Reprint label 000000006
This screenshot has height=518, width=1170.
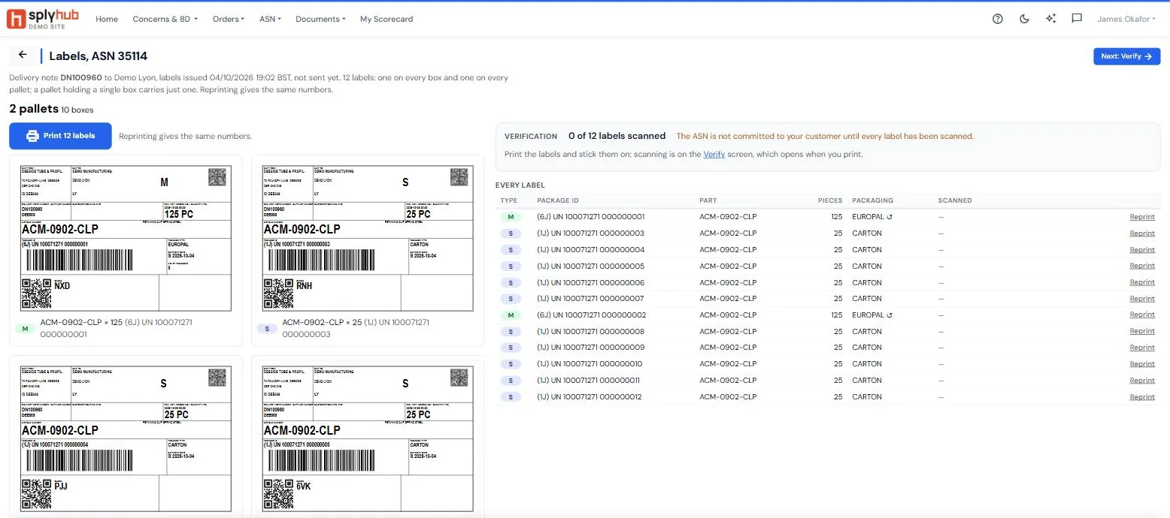point(1142,282)
